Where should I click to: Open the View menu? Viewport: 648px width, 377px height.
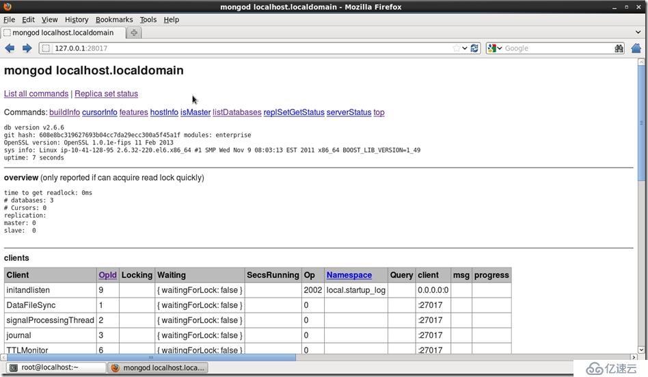tap(50, 19)
